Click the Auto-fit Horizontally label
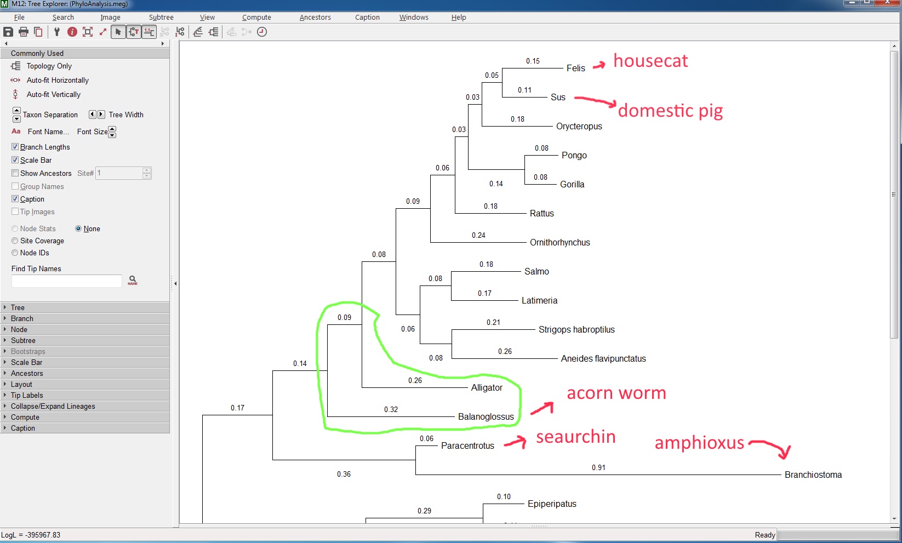This screenshot has width=902, height=543. point(58,80)
